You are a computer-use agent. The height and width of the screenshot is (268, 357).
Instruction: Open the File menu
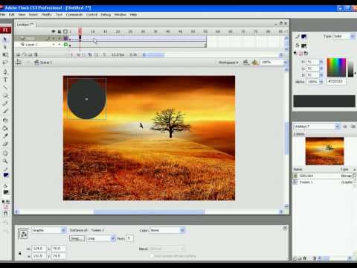[3, 15]
